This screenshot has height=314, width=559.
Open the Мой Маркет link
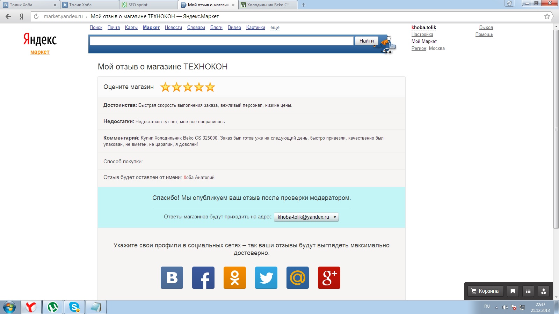[x=424, y=42]
